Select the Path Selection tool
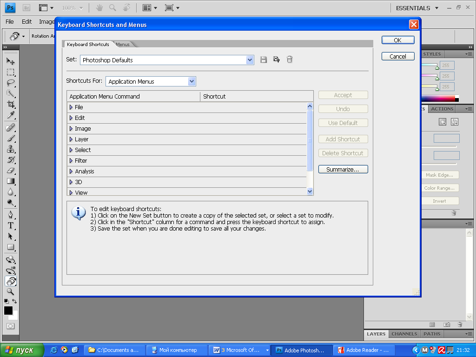 pyautogui.click(x=11, y=236)
